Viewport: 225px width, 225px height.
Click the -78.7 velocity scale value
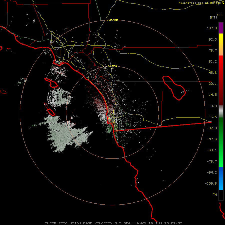tap(212, 161)
